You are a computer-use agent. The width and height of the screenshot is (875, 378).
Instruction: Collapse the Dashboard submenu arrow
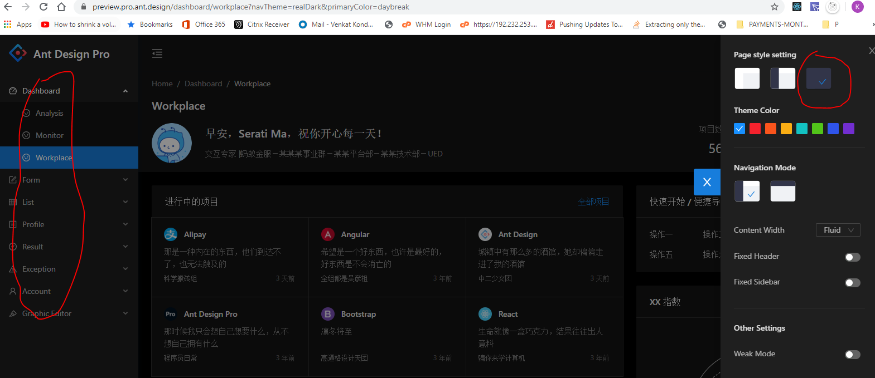pos(125,91)
